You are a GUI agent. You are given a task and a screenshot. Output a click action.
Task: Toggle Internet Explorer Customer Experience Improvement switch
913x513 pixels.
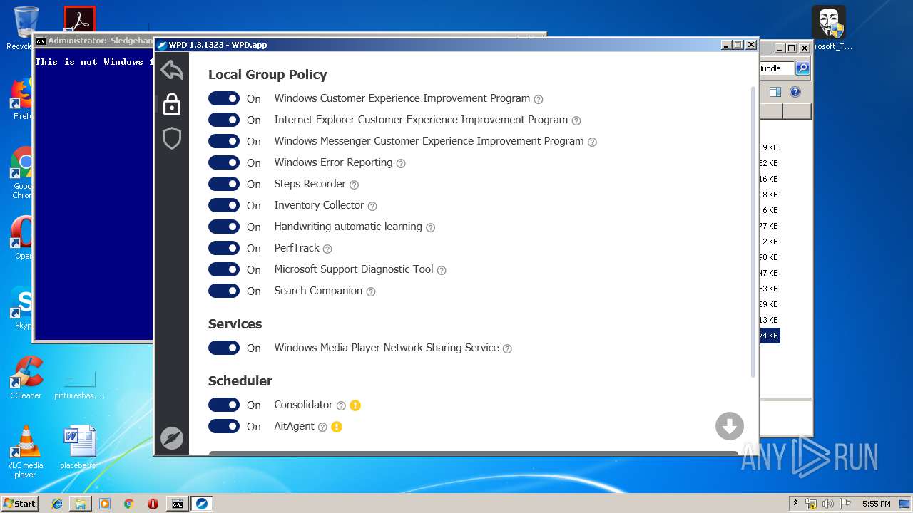pos(224,120)
